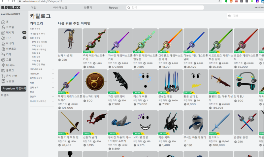Viewport: 264px width, 157px height.
Task: Collapse the 주목 아이템 category
Action: pos(53,38)
